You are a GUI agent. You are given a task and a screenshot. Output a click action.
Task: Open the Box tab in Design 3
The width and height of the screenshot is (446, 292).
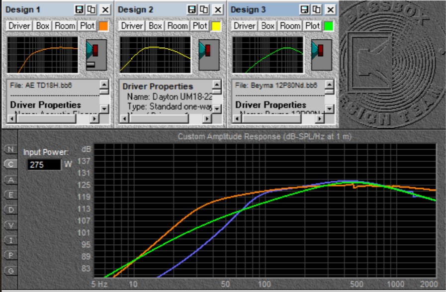click(268, 26)
